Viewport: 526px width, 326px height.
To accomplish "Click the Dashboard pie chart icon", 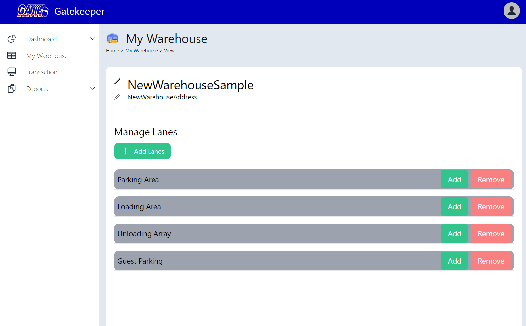I will tap(12, 39).
